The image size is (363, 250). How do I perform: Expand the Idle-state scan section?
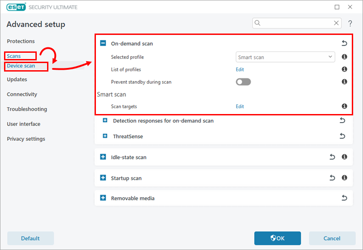[x=103, y=157]
